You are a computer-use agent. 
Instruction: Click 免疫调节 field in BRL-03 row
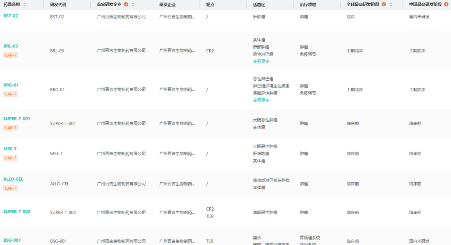308,54
